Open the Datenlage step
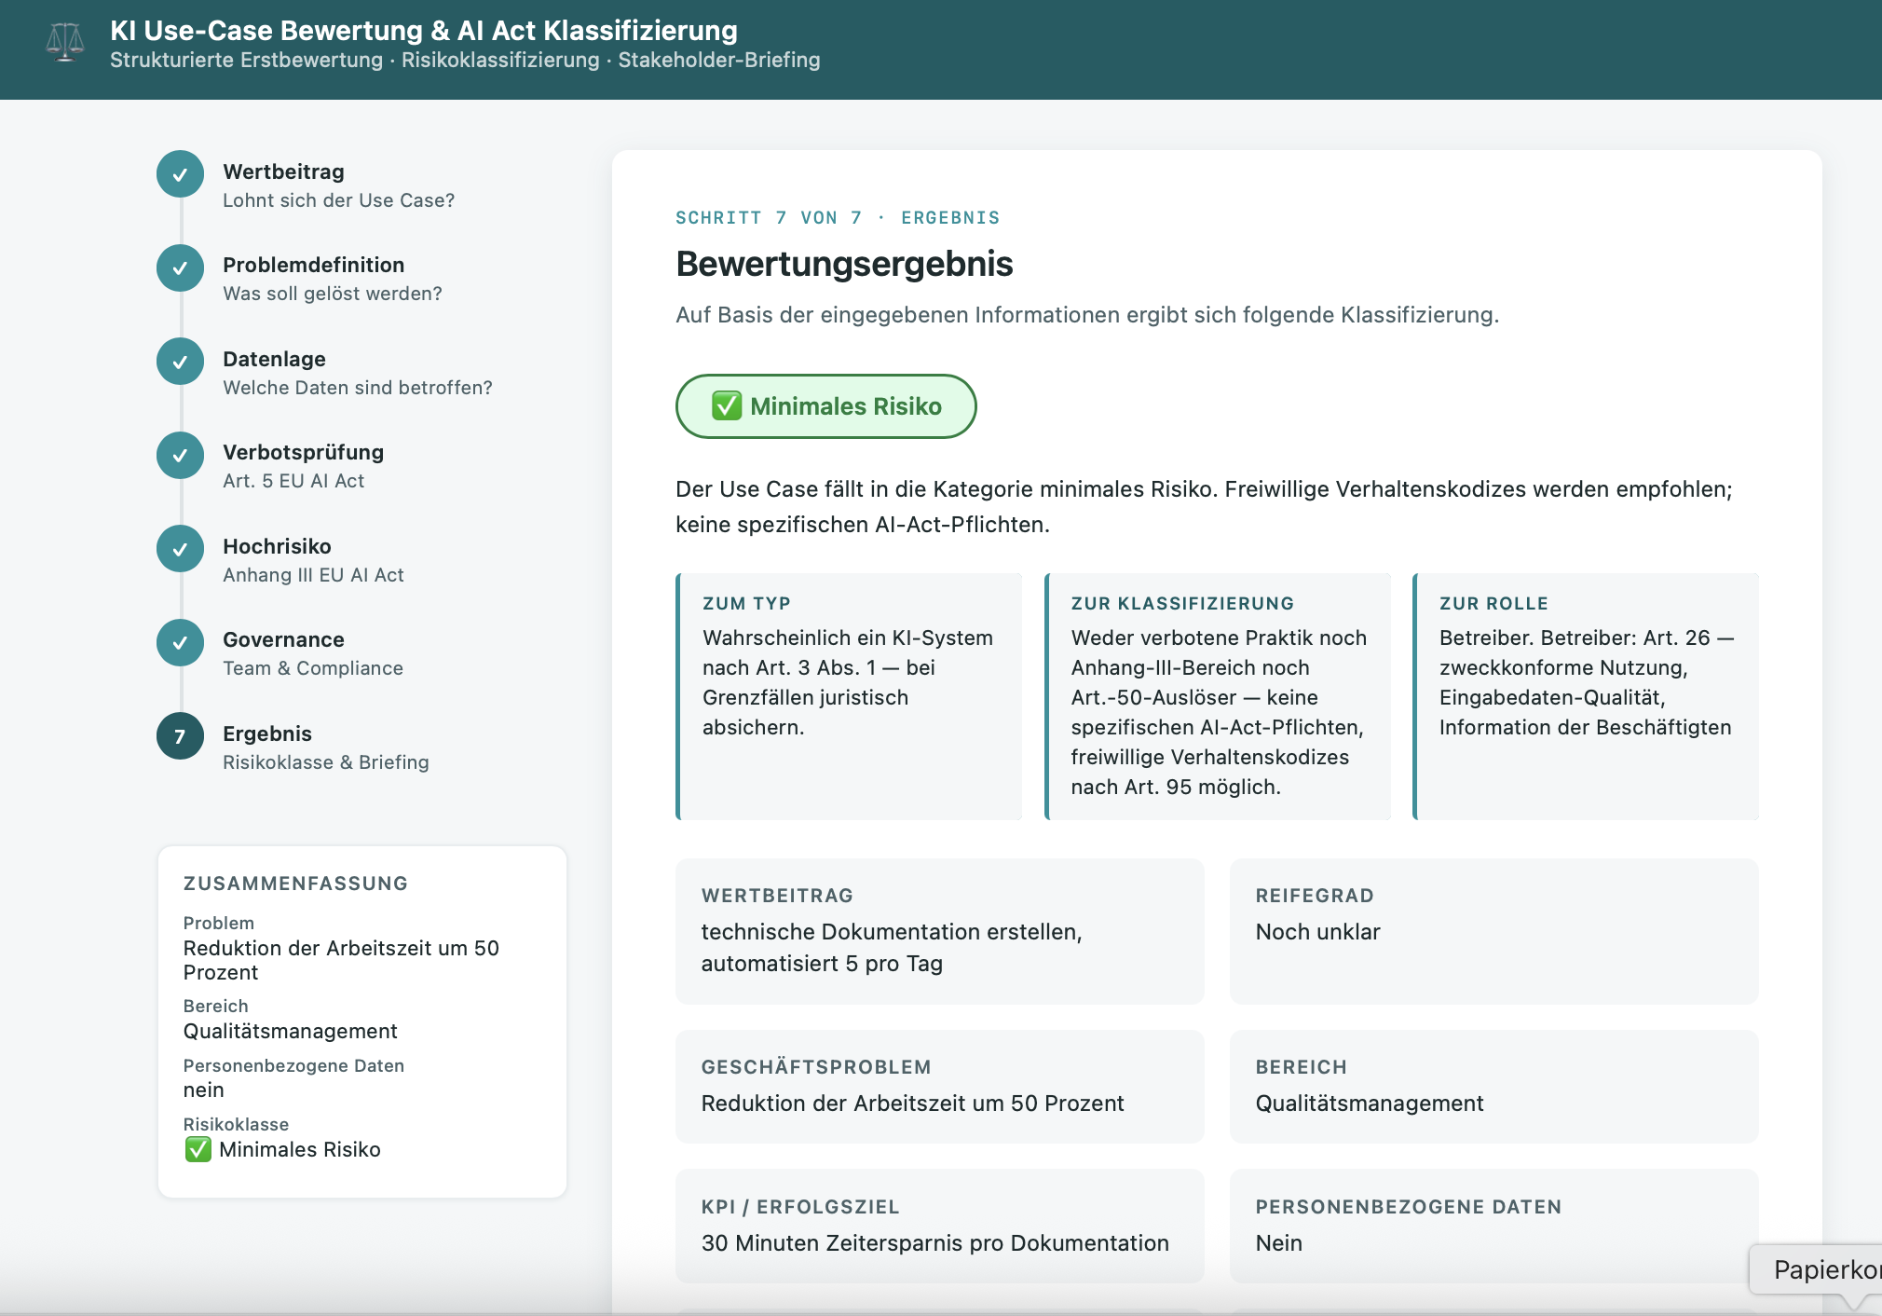Image resolution: width=1882 pixels, height=1316 pixels. 274,359
